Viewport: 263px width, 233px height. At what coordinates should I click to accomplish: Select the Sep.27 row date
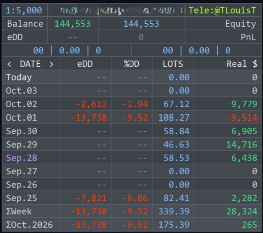(x=21, y=172)
